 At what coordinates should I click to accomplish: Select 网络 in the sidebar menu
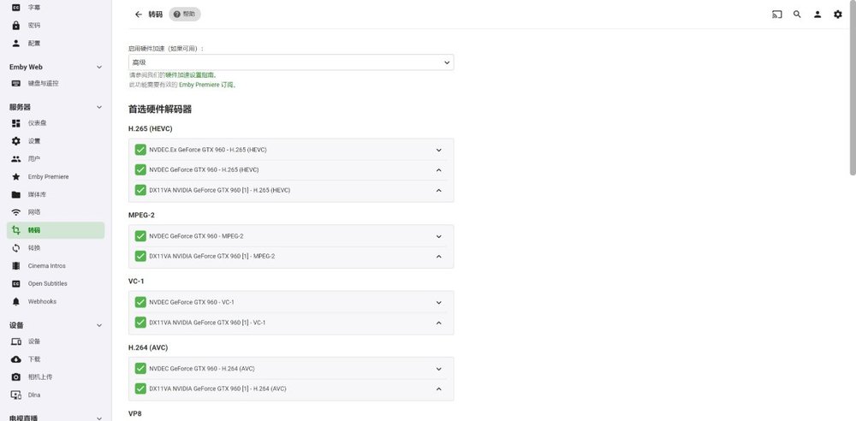coord(34,212)
